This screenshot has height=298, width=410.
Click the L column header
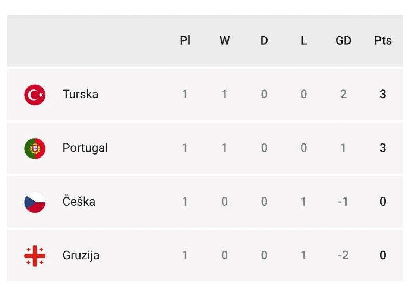[x=303, y=41]
